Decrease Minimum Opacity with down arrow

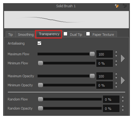[x=116, y=87]
